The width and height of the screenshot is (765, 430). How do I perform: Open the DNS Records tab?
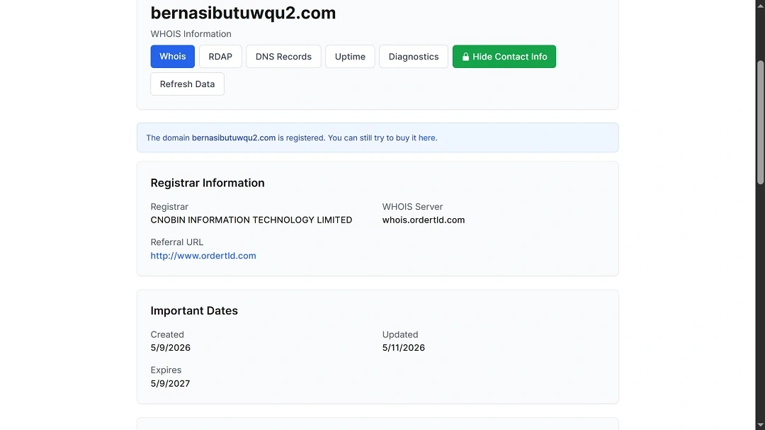[283, 57]
